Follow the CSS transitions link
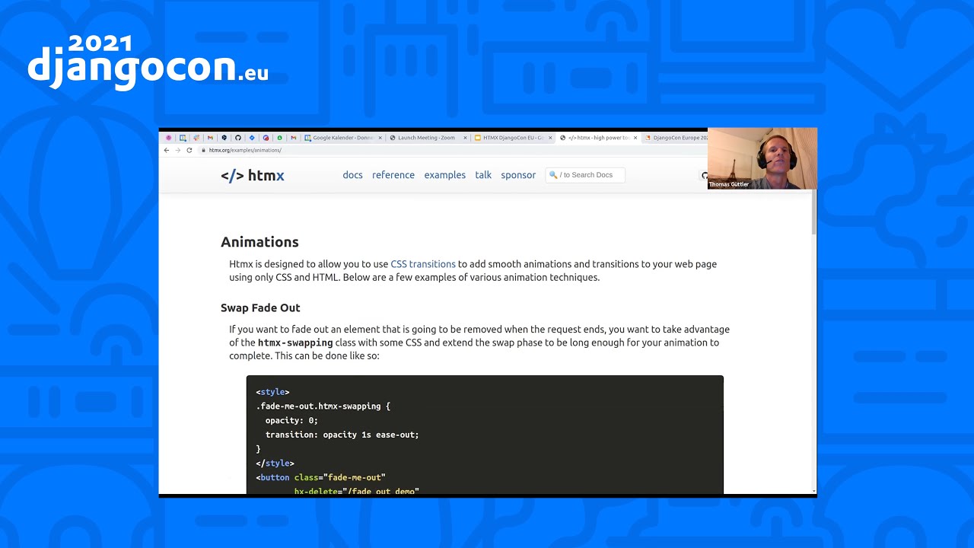974x548 pixels. (423, 264)
